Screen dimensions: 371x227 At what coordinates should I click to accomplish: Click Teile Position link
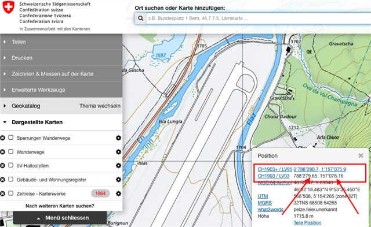(307, 223)
